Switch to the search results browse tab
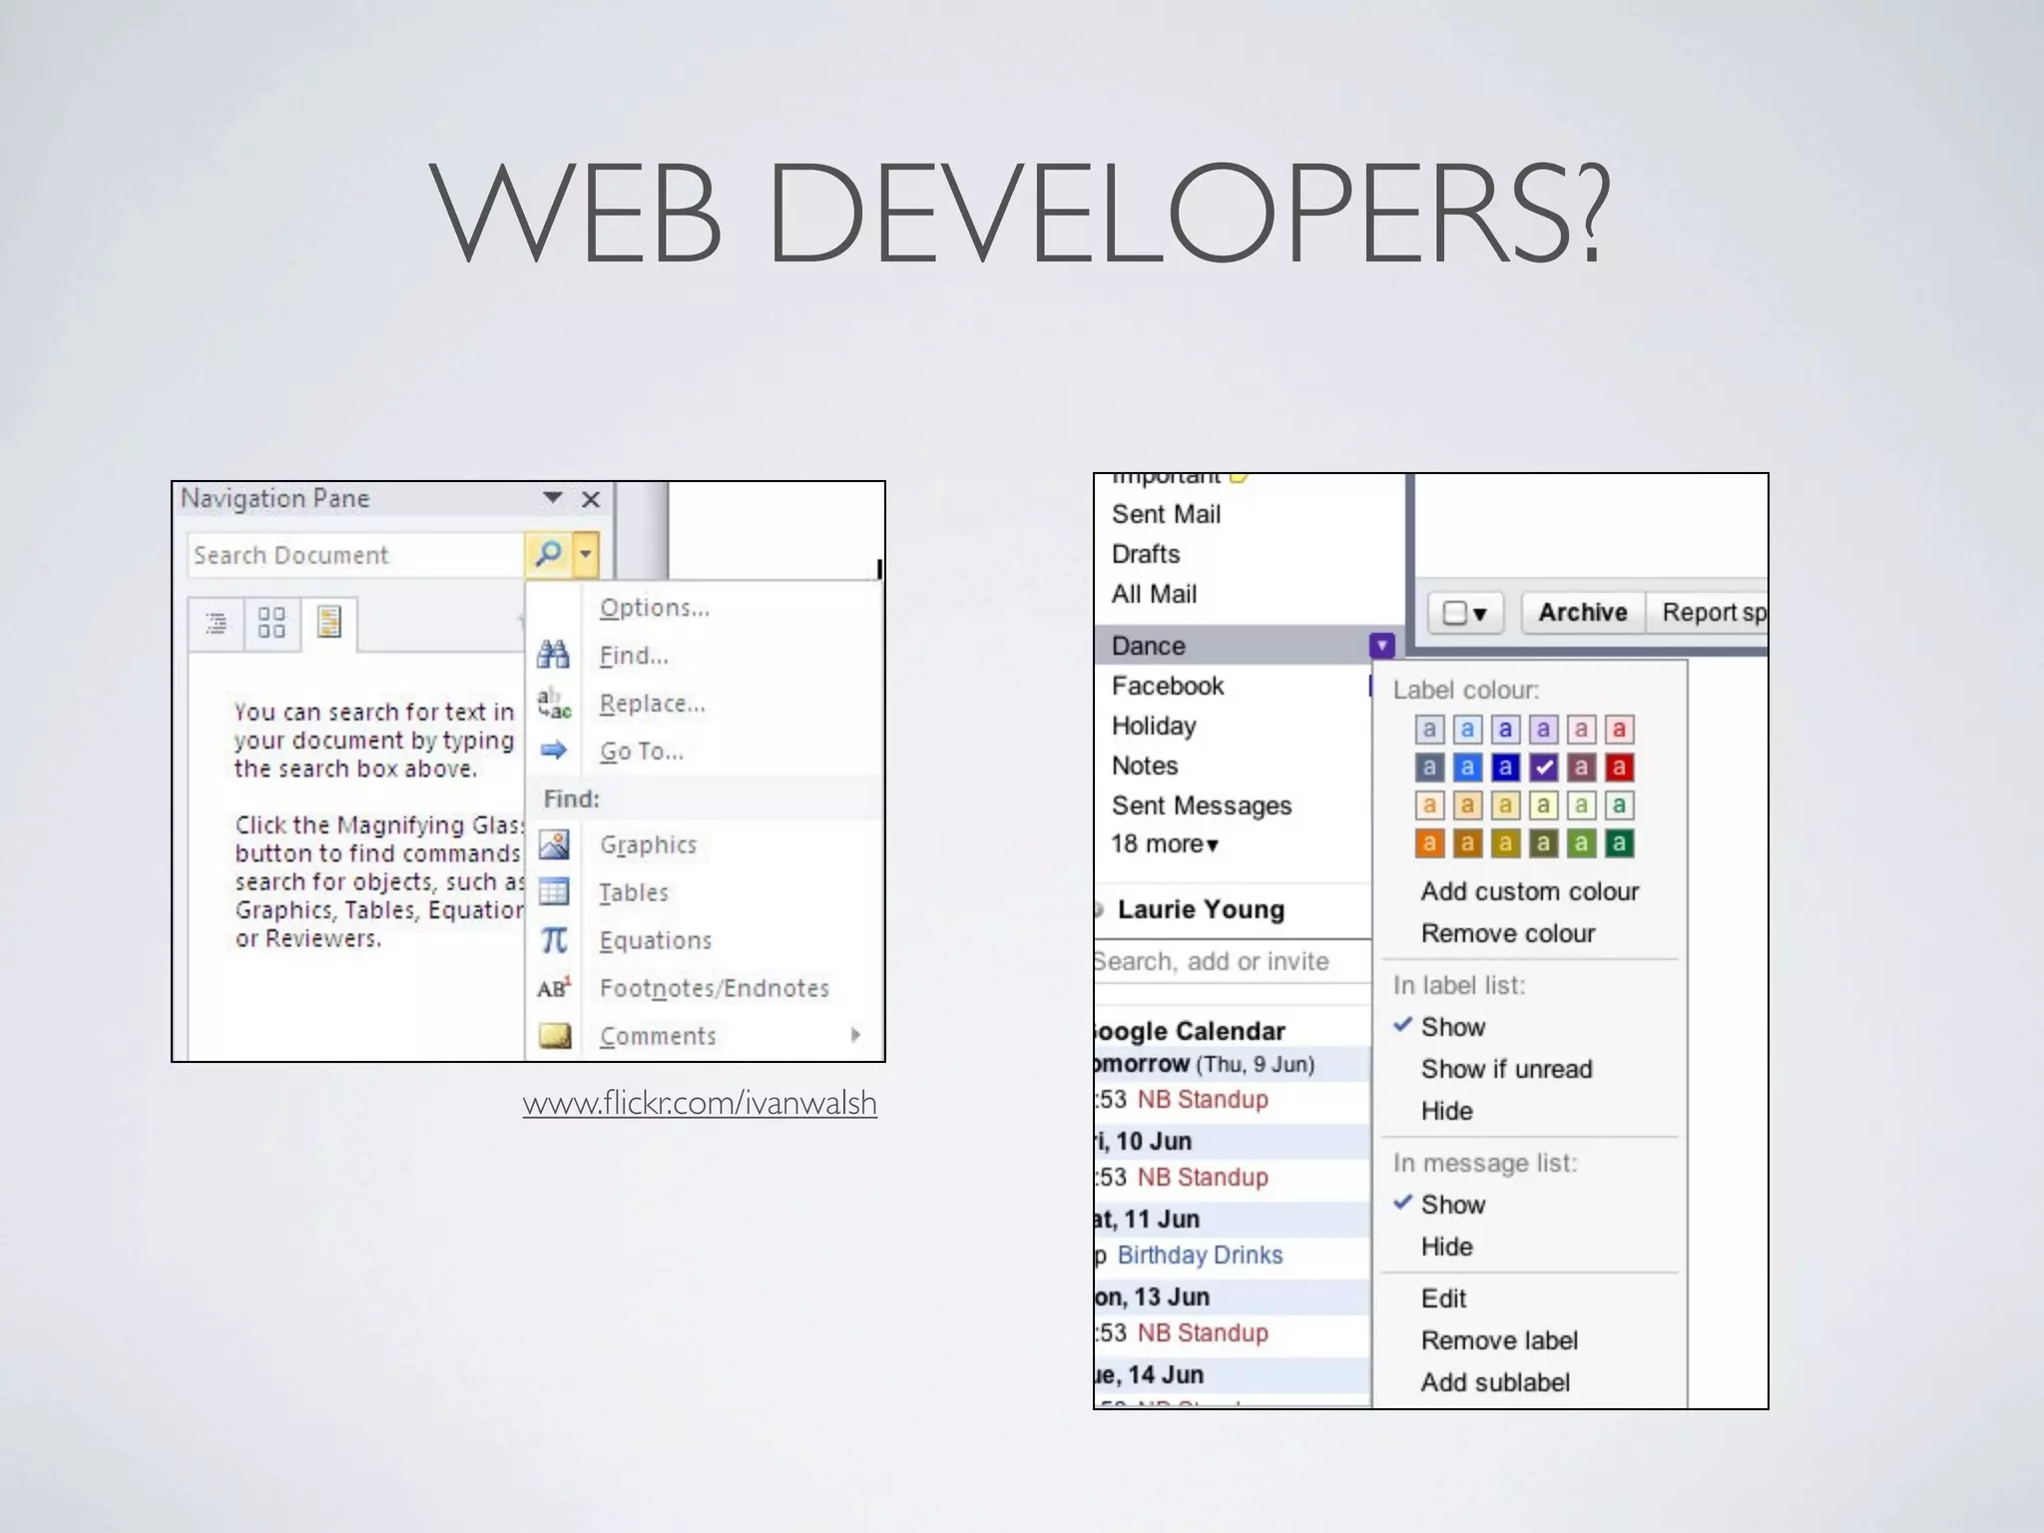The width and height of the screenshot is (2044, 1533). tap(328, 623)
